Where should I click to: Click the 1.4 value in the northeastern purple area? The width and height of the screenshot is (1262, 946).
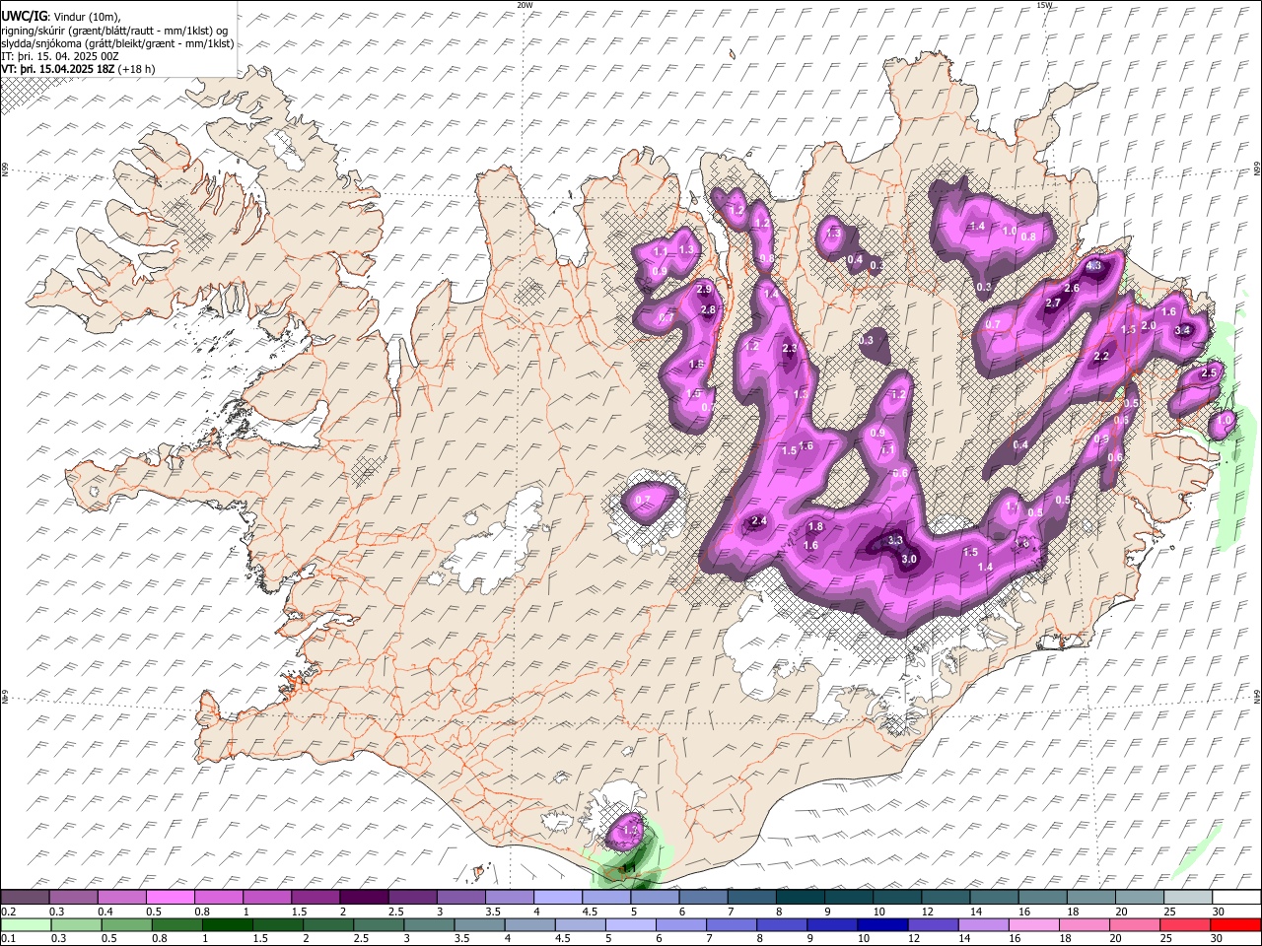(x=977, y=227)
